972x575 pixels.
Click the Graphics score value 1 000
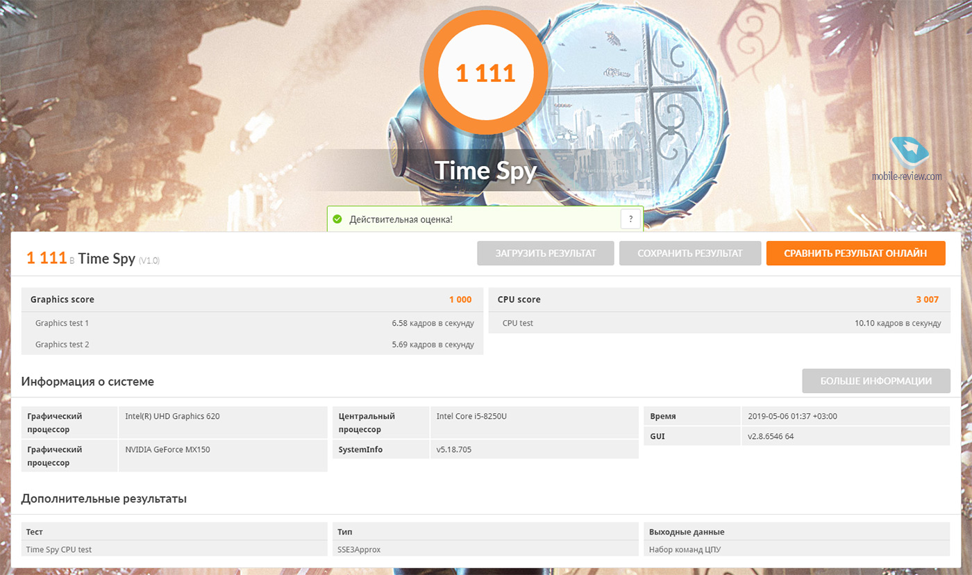click(x=460, y=299)
